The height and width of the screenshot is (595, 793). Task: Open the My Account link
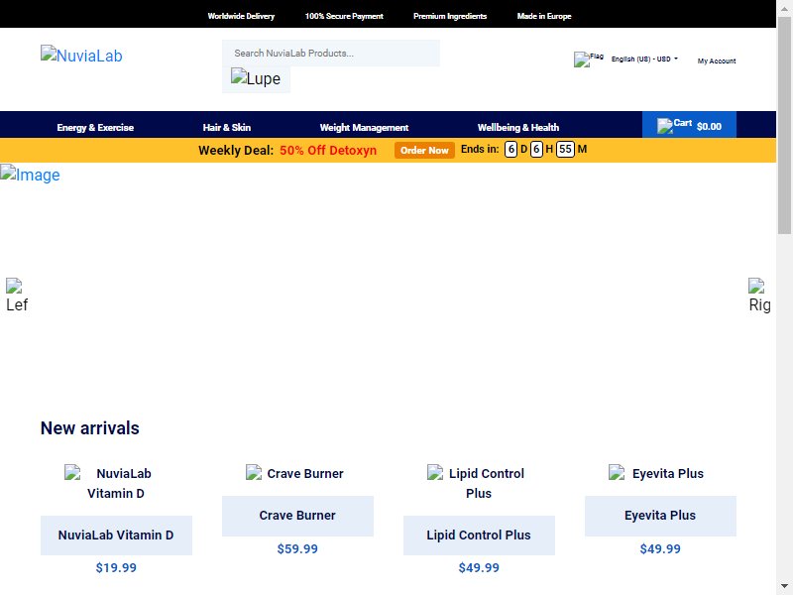point(717,60)
